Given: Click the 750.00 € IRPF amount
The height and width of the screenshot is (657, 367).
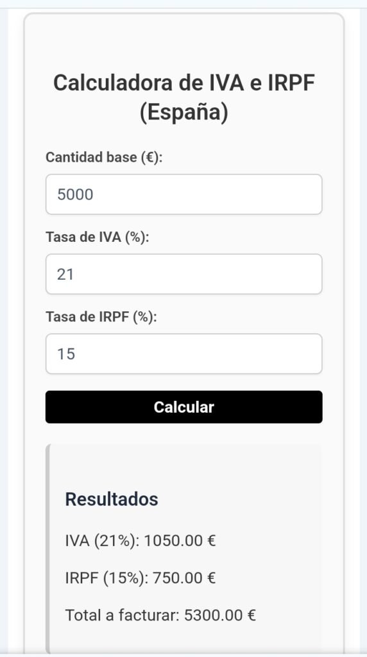Looking at the screenshot, I should [184, 578].
